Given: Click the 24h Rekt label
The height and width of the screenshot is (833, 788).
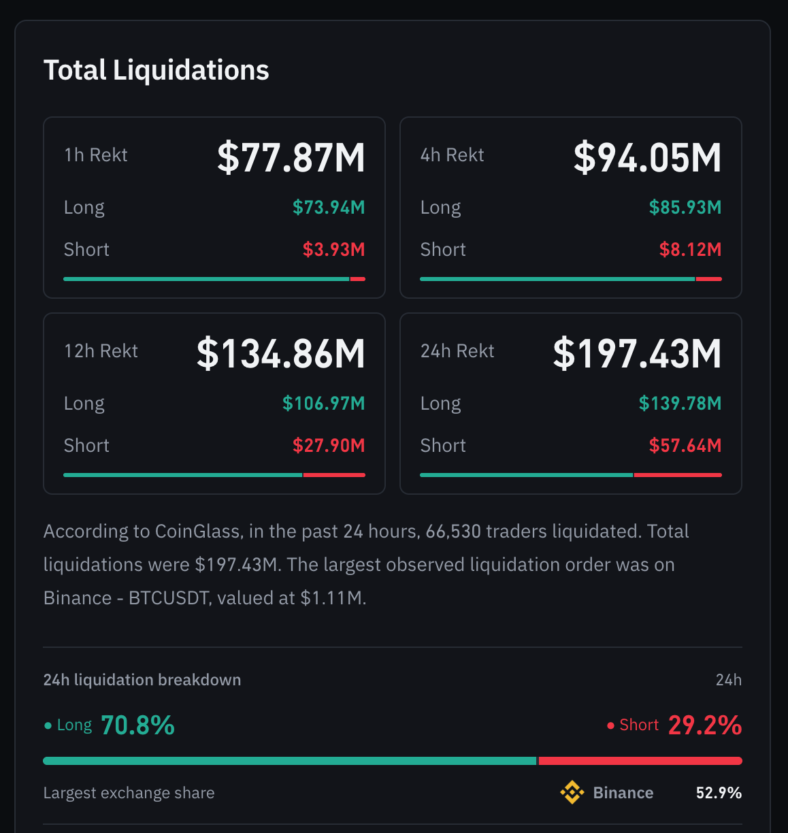Looking at the screenshot, I should pos(457,351).
